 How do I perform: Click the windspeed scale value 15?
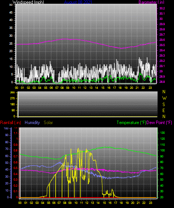tap(11, 59)
